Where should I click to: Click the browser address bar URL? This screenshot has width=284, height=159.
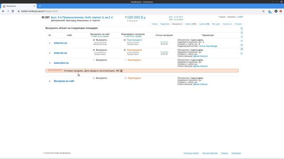coord(39,11)
